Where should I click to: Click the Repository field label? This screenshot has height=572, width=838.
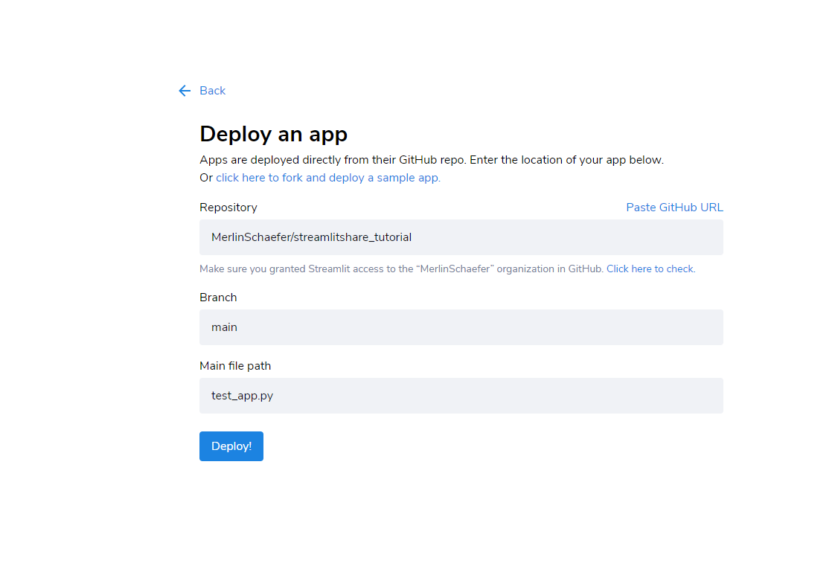coord(228,208)
